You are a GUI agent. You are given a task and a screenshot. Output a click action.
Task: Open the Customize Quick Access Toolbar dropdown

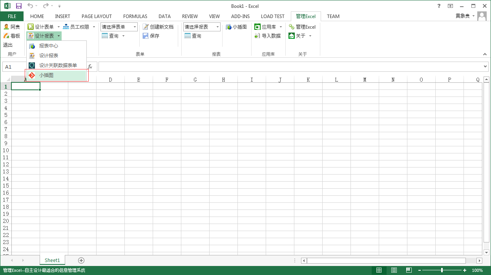(x=59, y=6)
